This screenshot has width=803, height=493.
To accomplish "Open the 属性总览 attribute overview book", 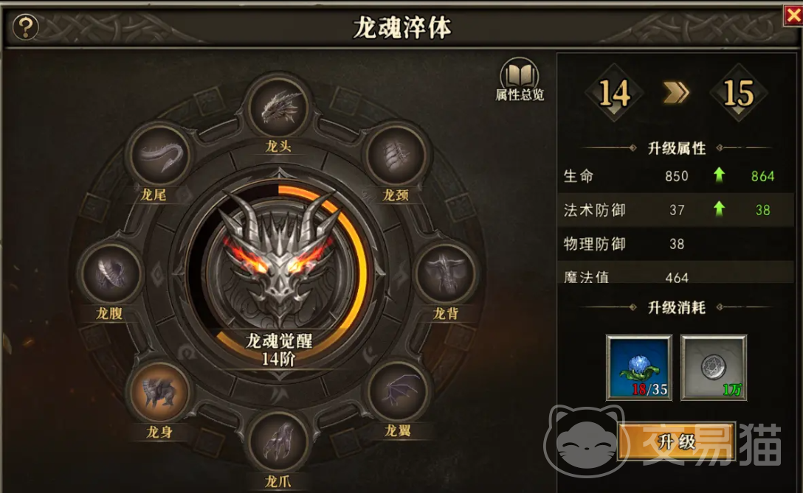I will coord(520,80).
